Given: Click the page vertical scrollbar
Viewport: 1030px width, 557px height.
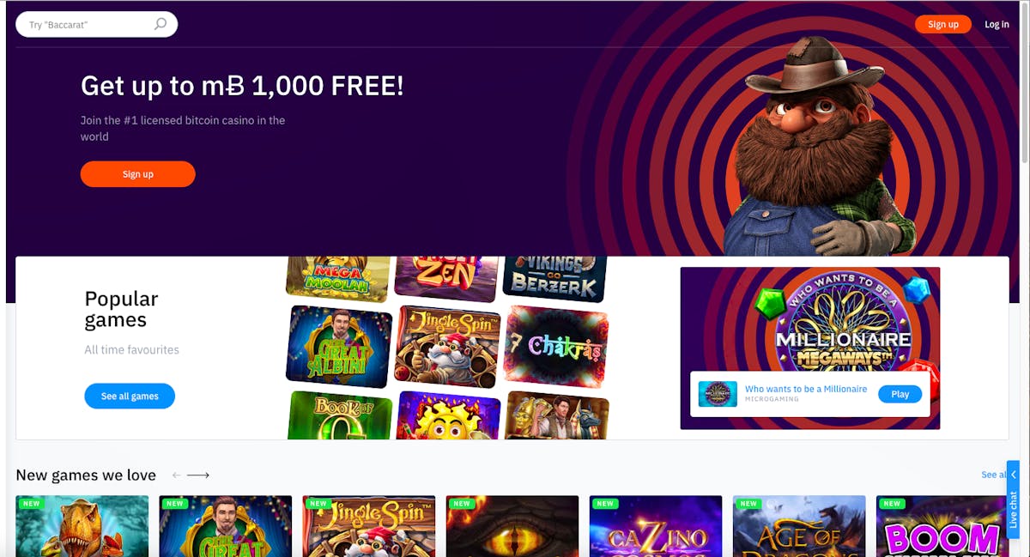Looking at the screenshot, I should coord(1025,278).
